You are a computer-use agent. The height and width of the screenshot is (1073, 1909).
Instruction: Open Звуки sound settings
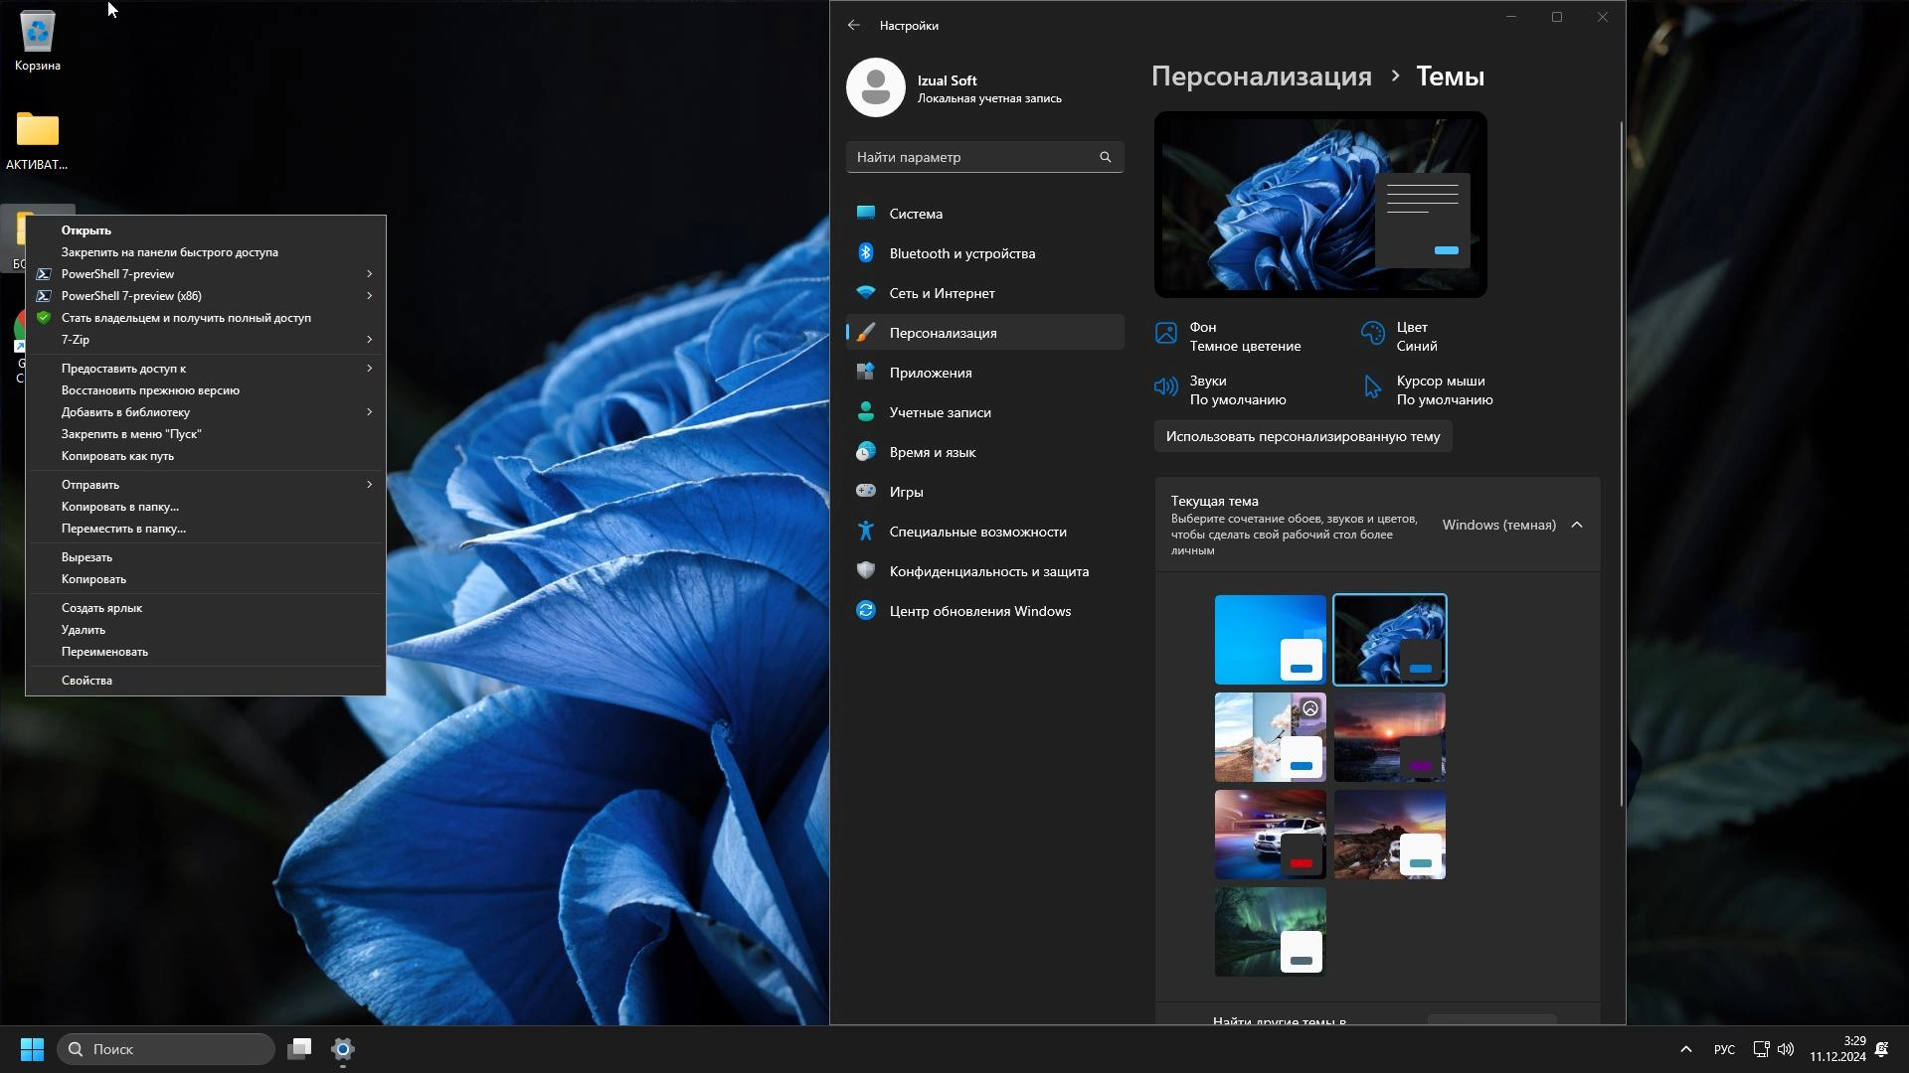tap(1237, 389)
